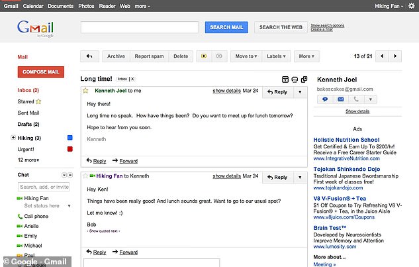
Task: Call Kenneth Joel with phone icon
Action: click(x=356, y=99)
